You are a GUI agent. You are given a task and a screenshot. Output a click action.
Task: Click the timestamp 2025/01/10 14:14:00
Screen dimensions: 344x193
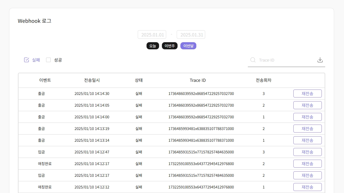tap(92, 117)
